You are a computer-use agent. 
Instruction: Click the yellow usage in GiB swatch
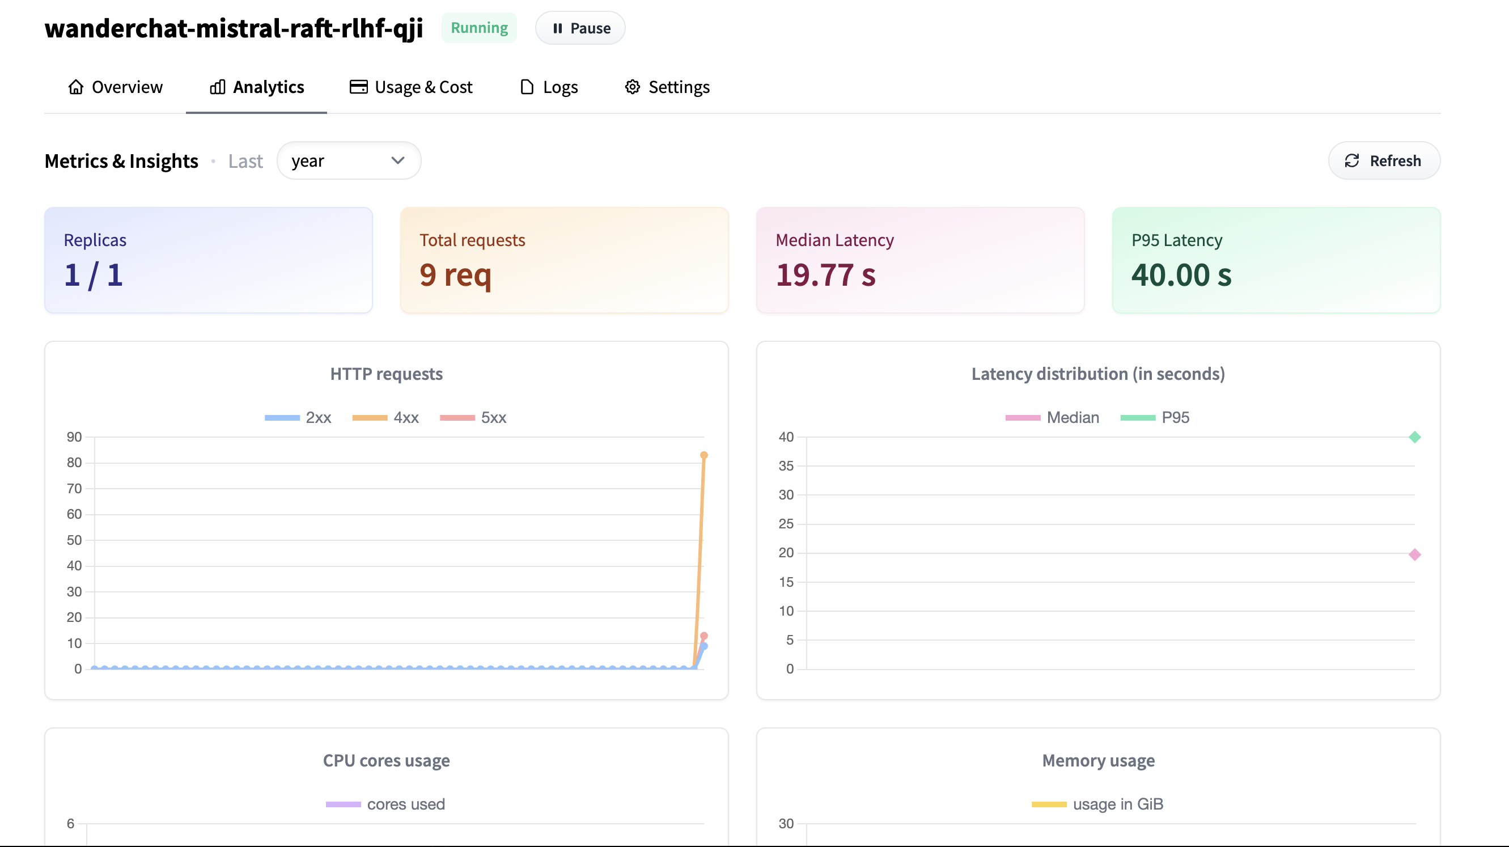tap(1049, 804)
